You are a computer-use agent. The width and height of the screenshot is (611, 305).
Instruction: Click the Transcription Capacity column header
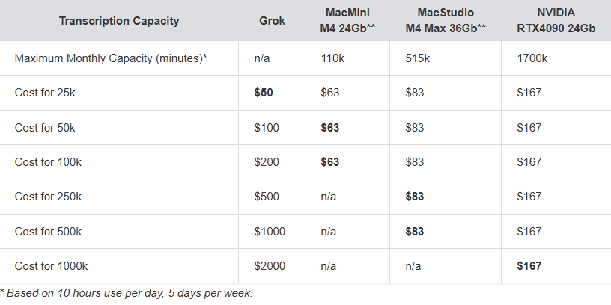pyautogui.click(x=119, y=21)
